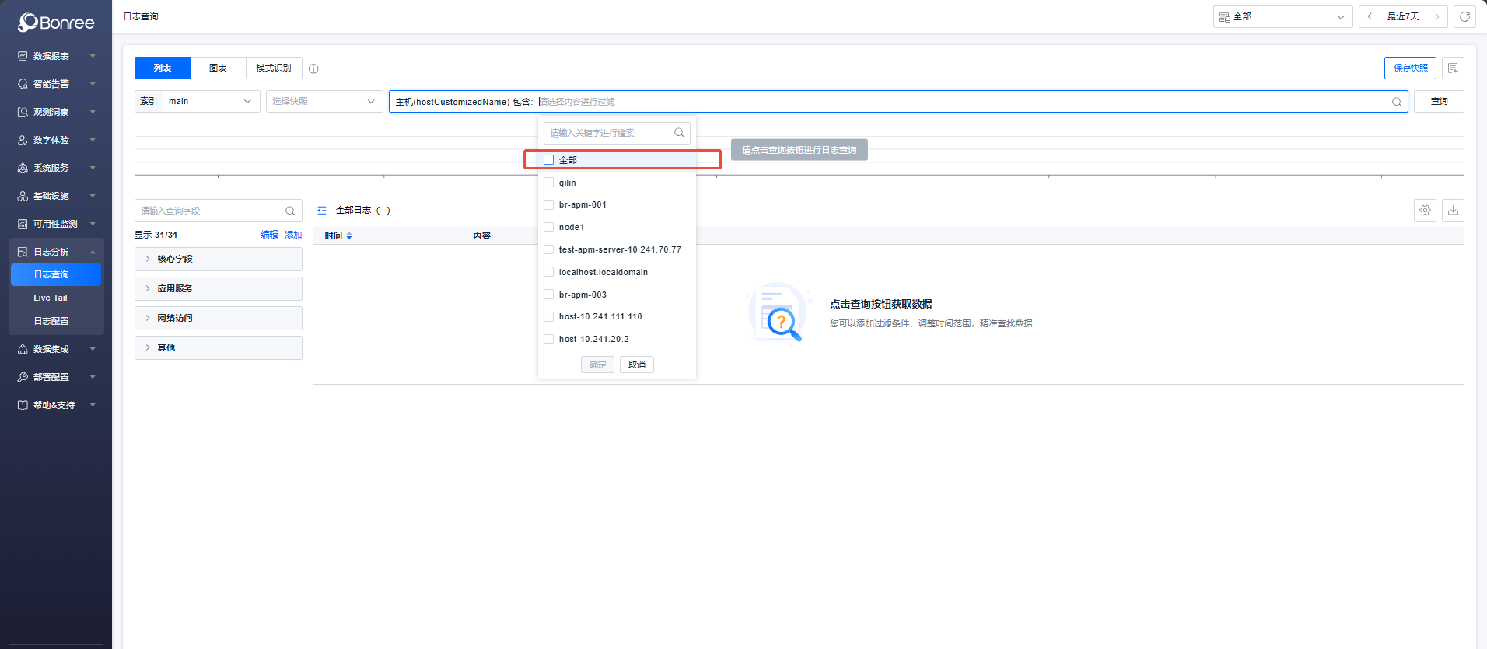Click the download icon above log table
1487x649 pixels.
pyautogui.click(x=1453, y=210)
